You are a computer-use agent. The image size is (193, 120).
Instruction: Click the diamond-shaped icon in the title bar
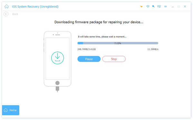coord(148,6)
